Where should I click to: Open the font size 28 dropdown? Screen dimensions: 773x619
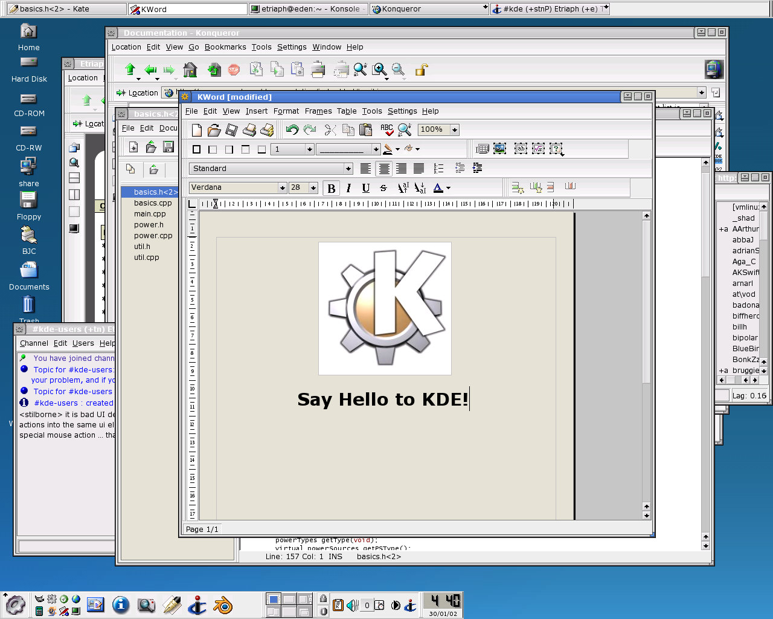pyautogui.click(x=313, y=188)
